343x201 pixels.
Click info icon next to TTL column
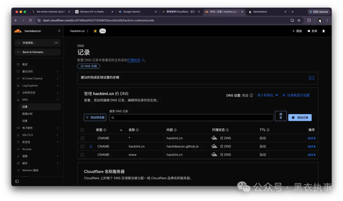[268, 130]
